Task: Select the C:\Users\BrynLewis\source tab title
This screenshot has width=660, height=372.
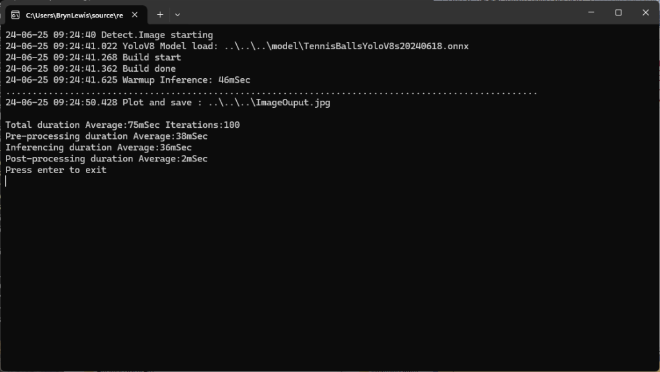Action: 74,14
